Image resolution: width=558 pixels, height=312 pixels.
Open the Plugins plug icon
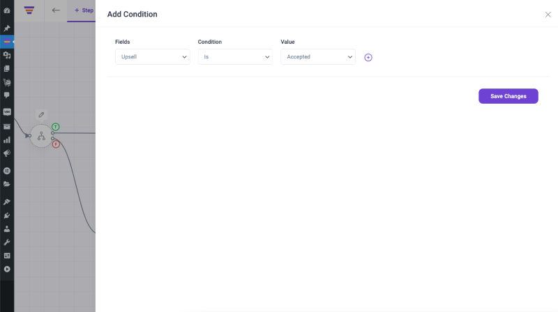point(7,215)
